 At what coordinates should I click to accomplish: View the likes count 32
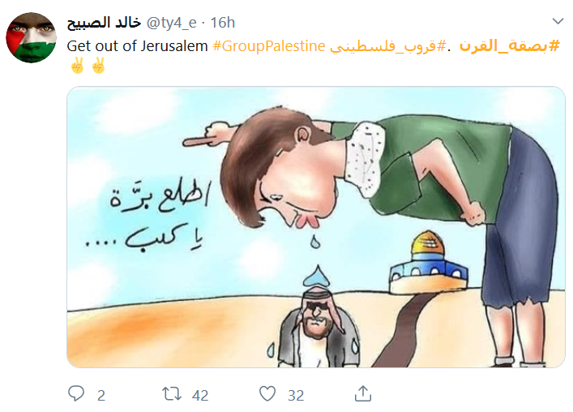tap(296, 396)
